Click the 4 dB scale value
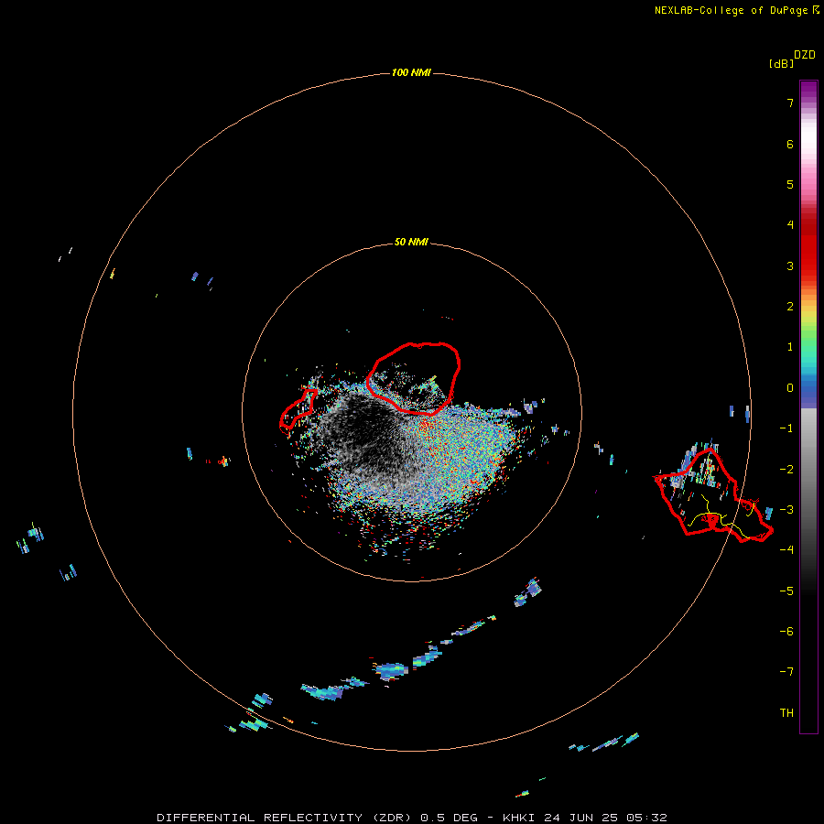This screenshot has height=824, width=824. coord(790,225)
